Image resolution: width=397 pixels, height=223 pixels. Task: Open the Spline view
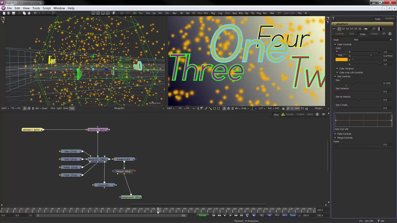310,114
